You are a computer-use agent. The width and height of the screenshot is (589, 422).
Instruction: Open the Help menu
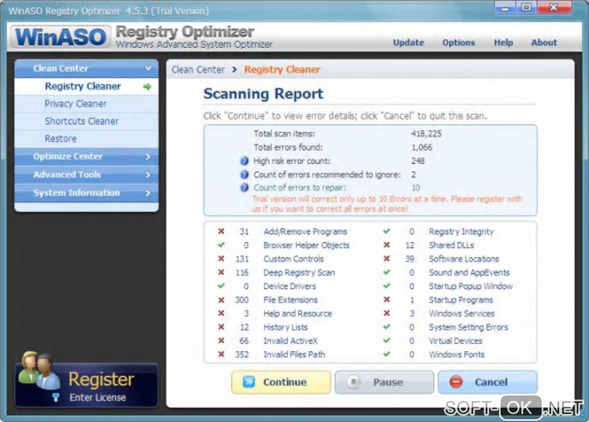point(503,42)
